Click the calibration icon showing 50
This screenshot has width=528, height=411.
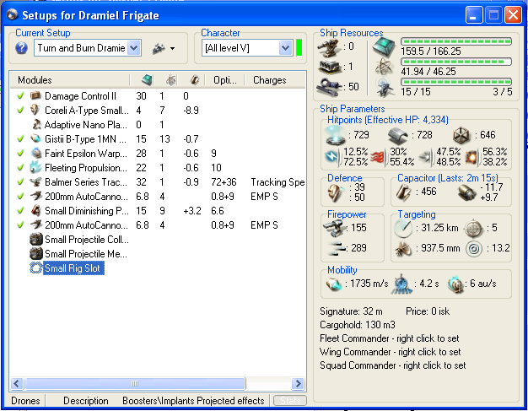(x=328, y=87)
